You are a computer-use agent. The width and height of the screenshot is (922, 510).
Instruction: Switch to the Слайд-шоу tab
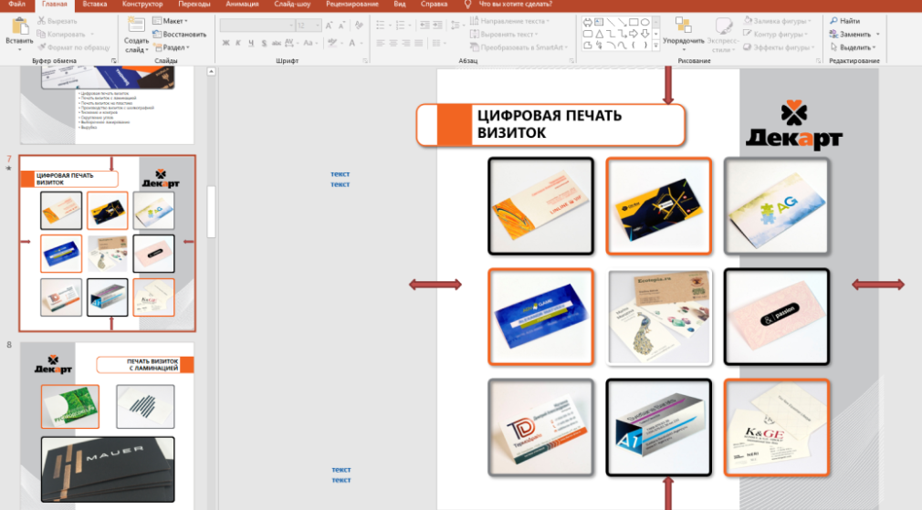click(x=292, y=5)
